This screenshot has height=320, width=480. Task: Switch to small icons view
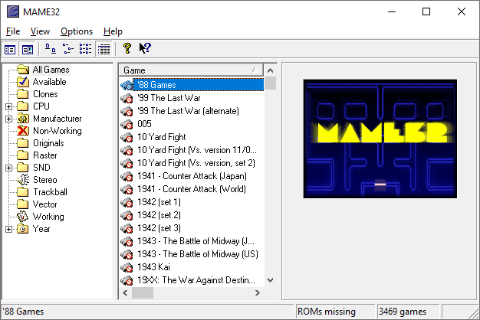tap(68, 48)
